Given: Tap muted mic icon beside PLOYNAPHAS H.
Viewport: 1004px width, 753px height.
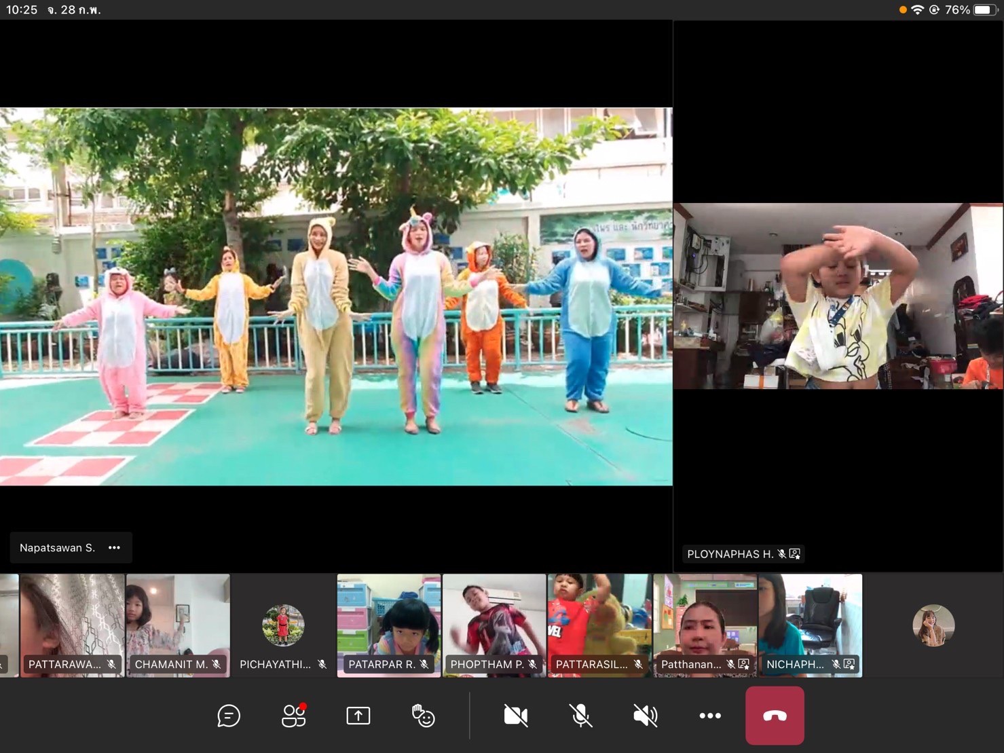Looking at the screenshot, I should coord(782,554).
